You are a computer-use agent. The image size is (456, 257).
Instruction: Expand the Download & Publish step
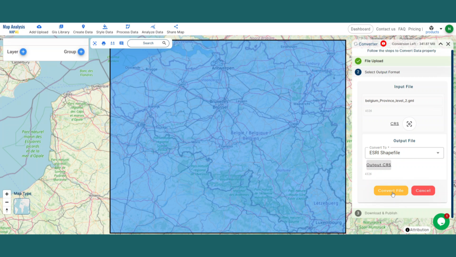click(x=381, y=213)
